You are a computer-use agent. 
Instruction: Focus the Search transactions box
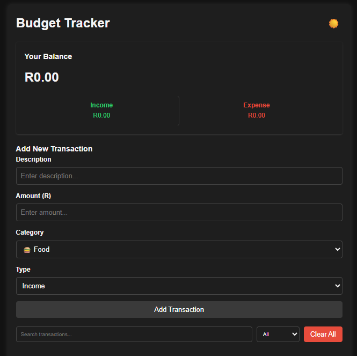click(x=134, y=334)
